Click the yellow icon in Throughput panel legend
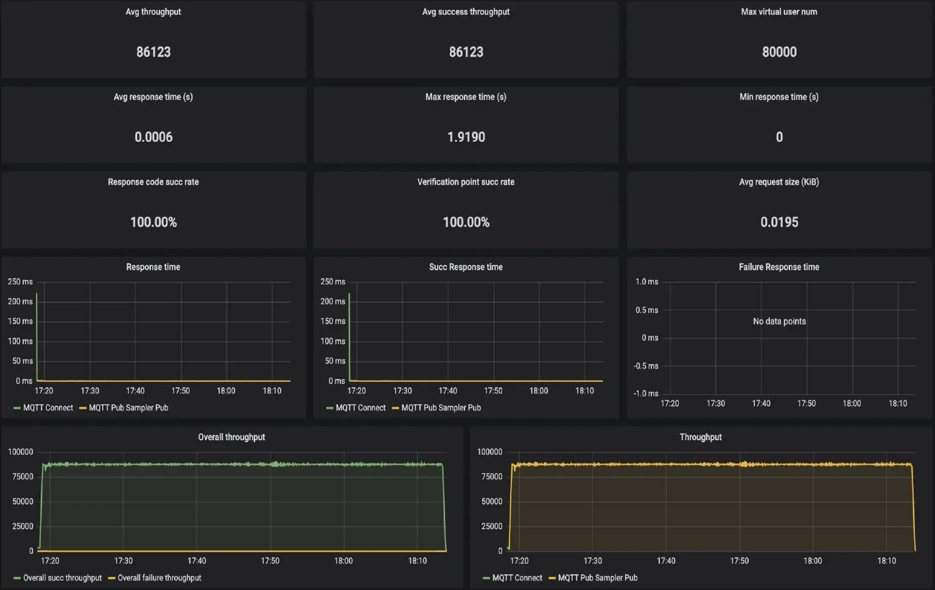Screen dimensions: 935x590 point(551,578)
